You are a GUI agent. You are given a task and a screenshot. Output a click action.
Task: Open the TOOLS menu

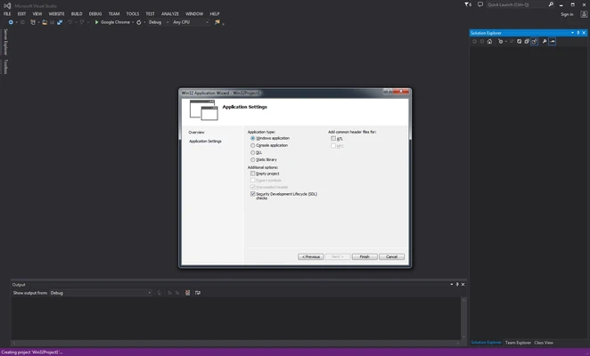[133, 14]
